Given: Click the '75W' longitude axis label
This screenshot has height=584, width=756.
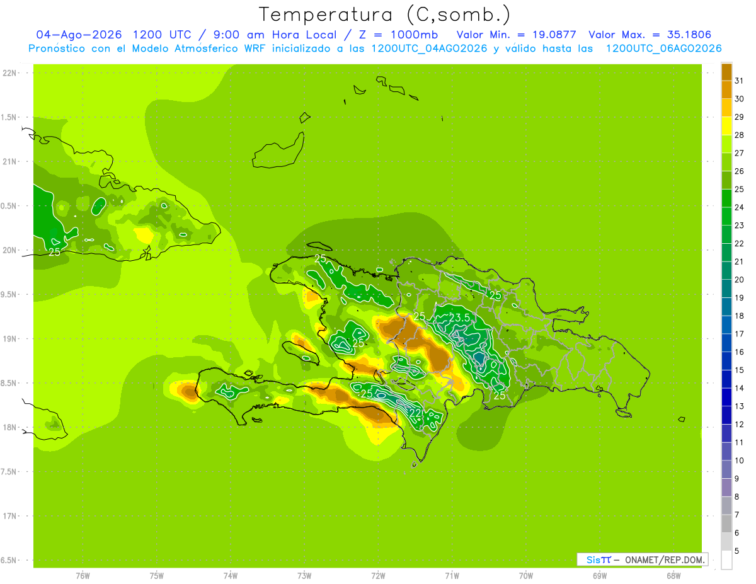Looking at the screenshot, I should tap(157, 576).
